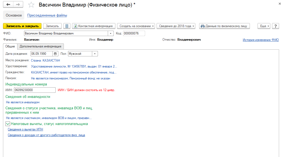Image resolution: width=281 pixels, height=157 pixels.
Task: Go forward with the right arrow button
Action: click(18, 5)
